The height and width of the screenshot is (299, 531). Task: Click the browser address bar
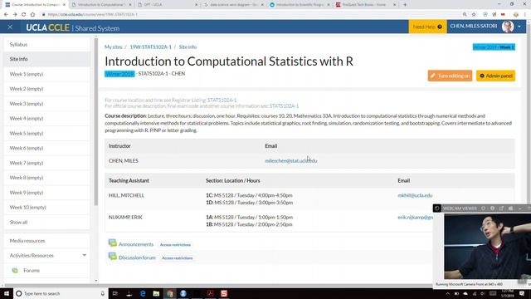[251, 14]
